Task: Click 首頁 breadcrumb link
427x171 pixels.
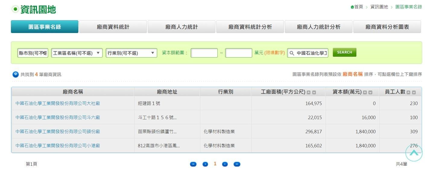Action: pos(359,7)
